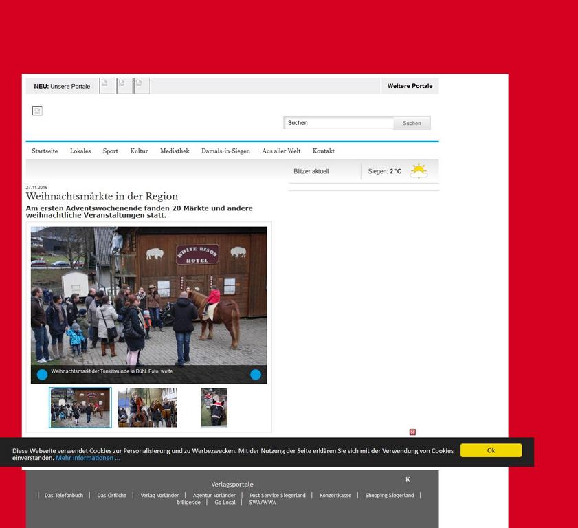Open the Kontakt page
Viewport: 578px width, 528px height.
coord(324,151)
